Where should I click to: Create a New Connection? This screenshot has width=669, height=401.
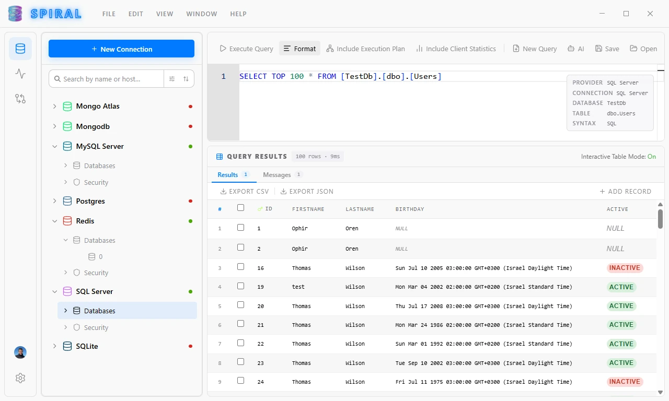[x=121, y=49]
